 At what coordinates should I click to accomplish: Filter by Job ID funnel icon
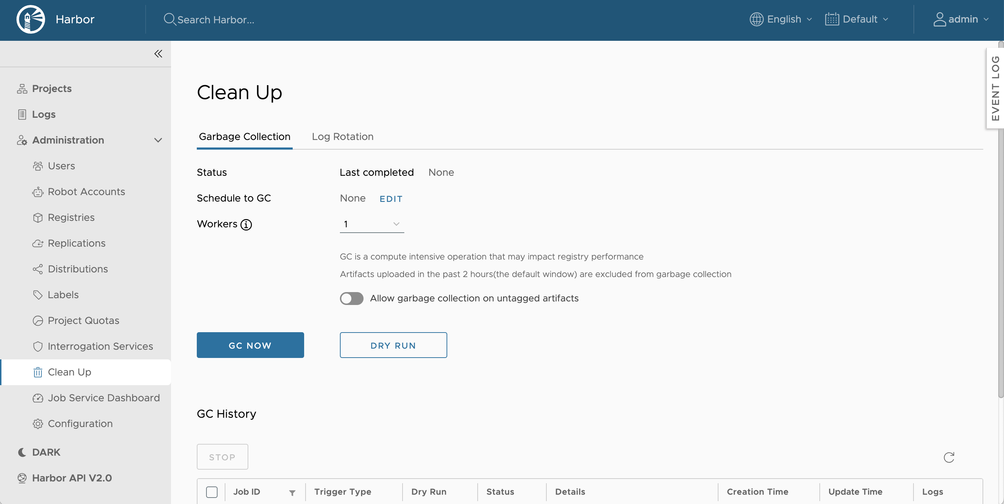point(292,493)
